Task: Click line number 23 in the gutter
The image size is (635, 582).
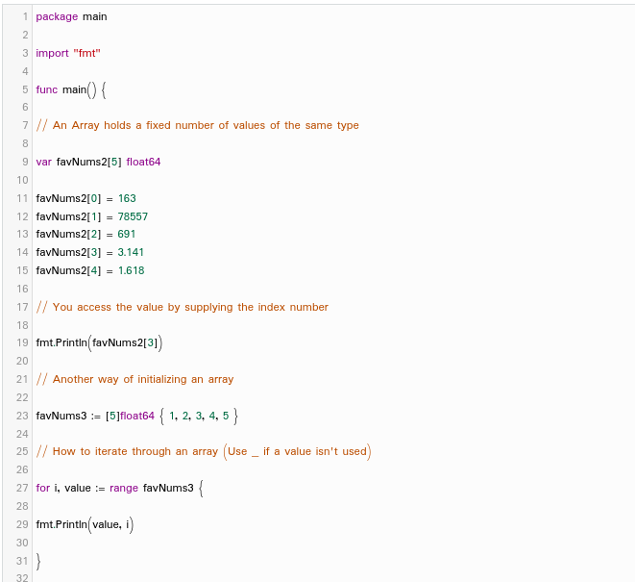Action: coord(22,416)
